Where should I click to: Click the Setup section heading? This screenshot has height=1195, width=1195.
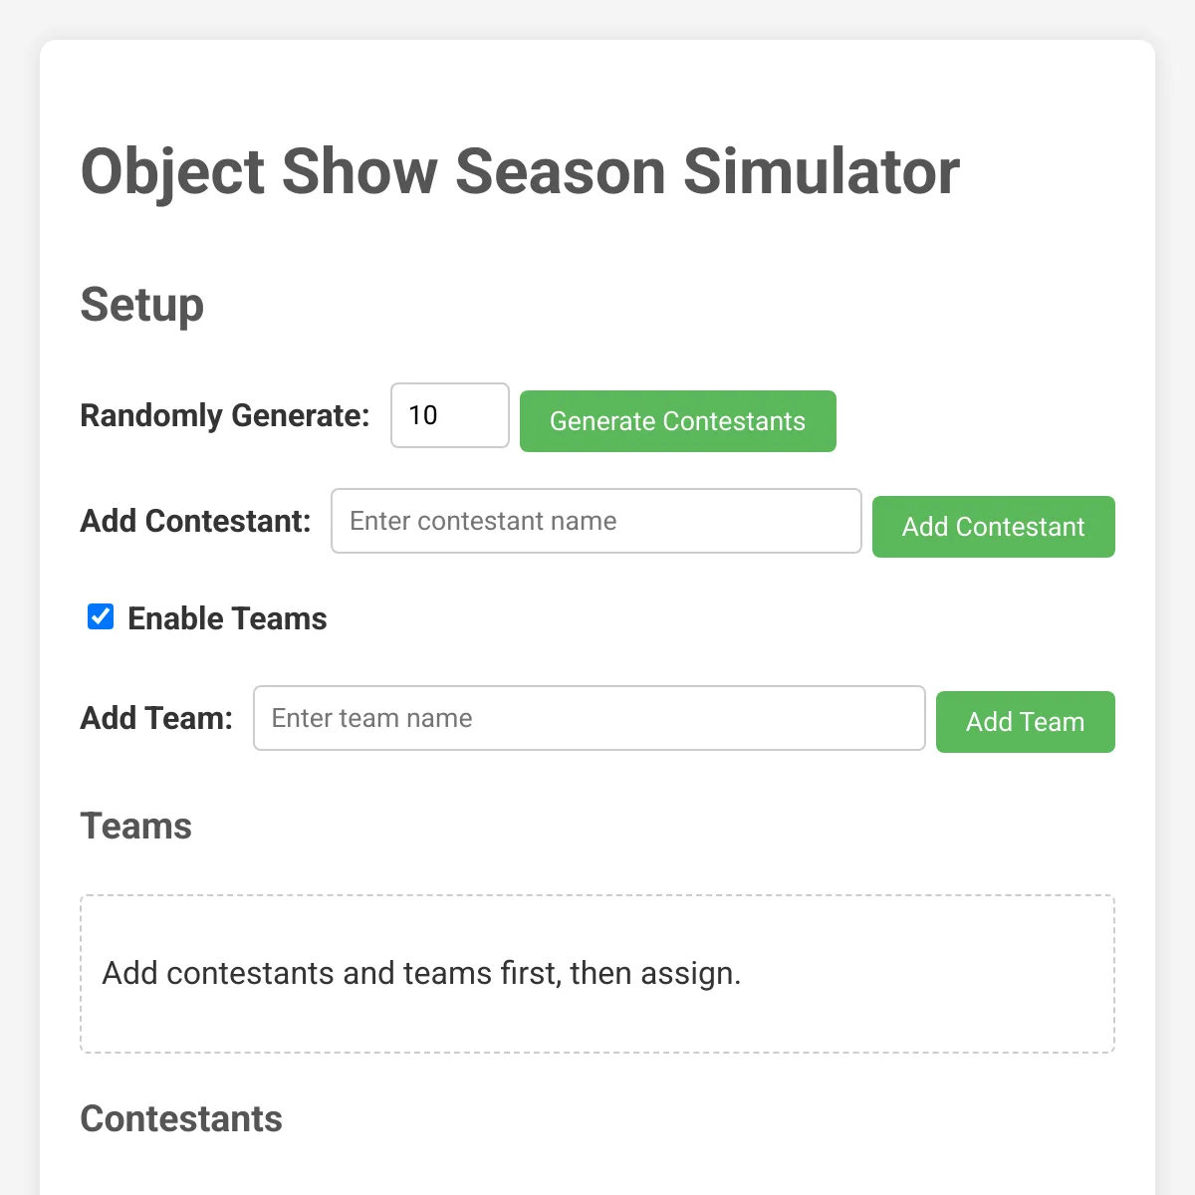click(x=141, y=305)
